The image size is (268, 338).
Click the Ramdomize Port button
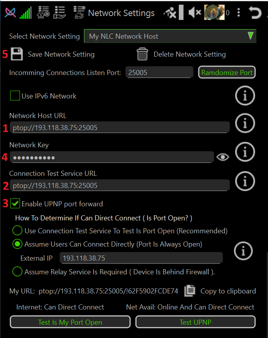(227, 72)
